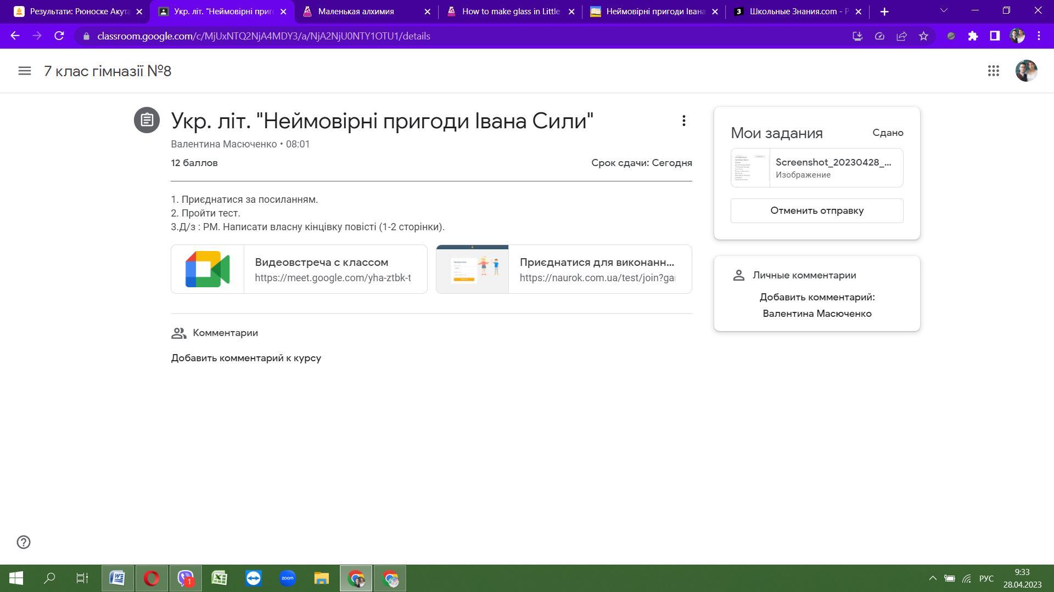The width and height of the screenshot is (1054, 592).
Task: Bookmark this page with star icon
Action: [923, 36]
